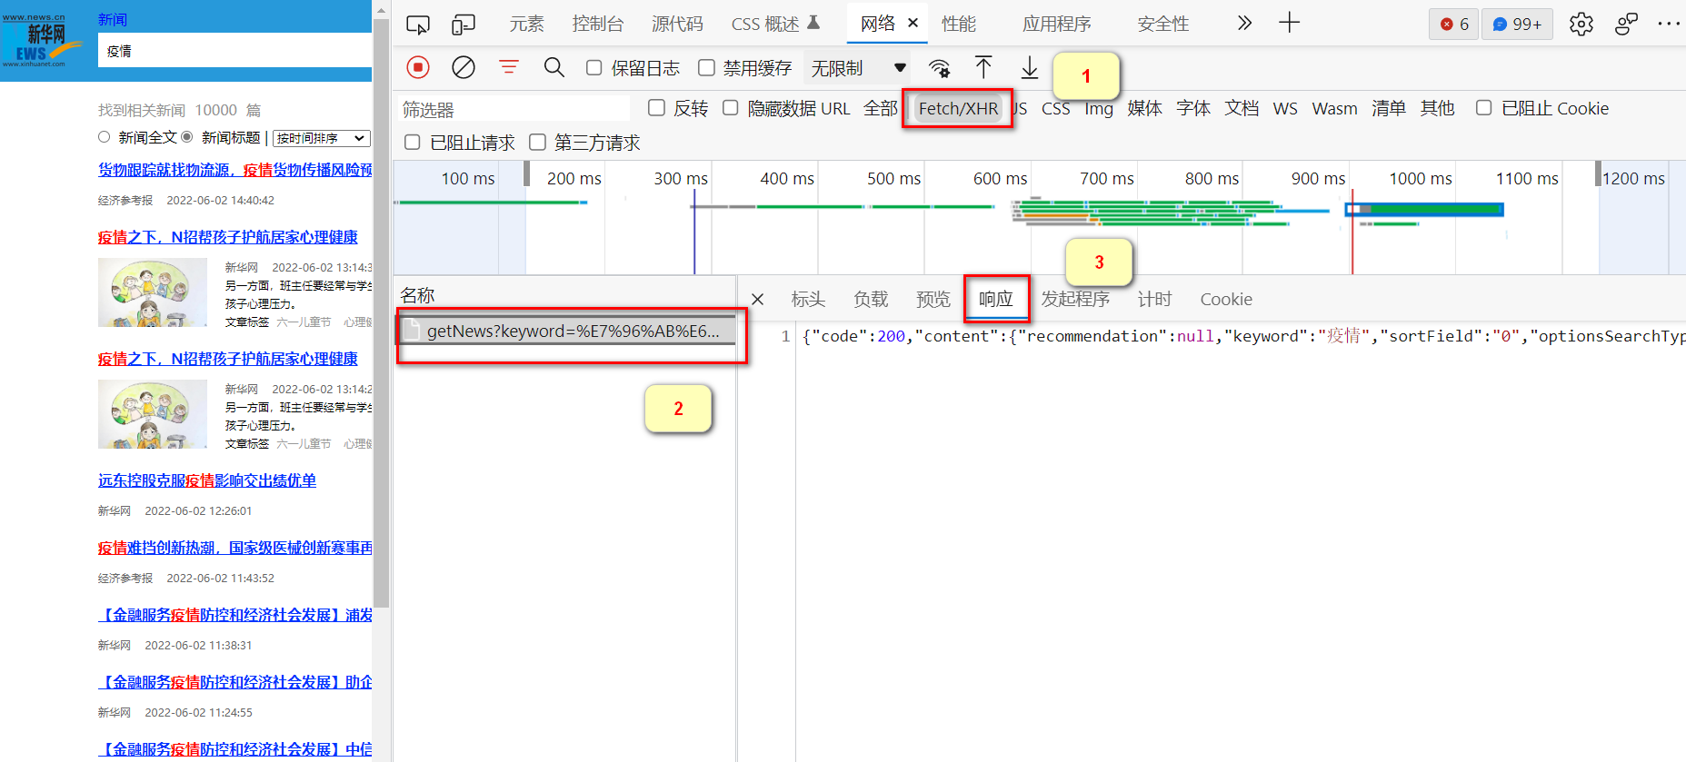The width and height of the screenshot is (1686, 762).
Task: Select the inspect element picker icon
Action: (x=418, y=24)
